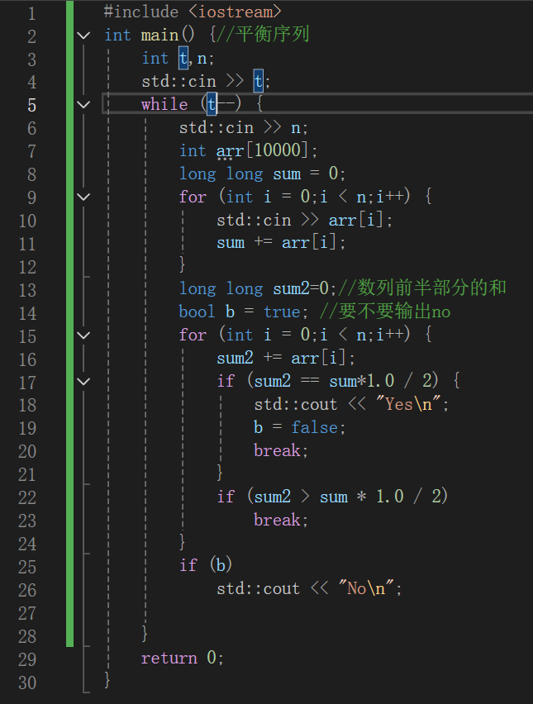The width and height of the screenshot is (533, 704).
Task: Place cursor on the #include <iostream> directive
Action: (192, 12)
